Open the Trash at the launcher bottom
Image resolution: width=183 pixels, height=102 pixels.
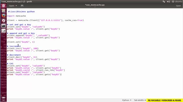[x=3, y=99]
